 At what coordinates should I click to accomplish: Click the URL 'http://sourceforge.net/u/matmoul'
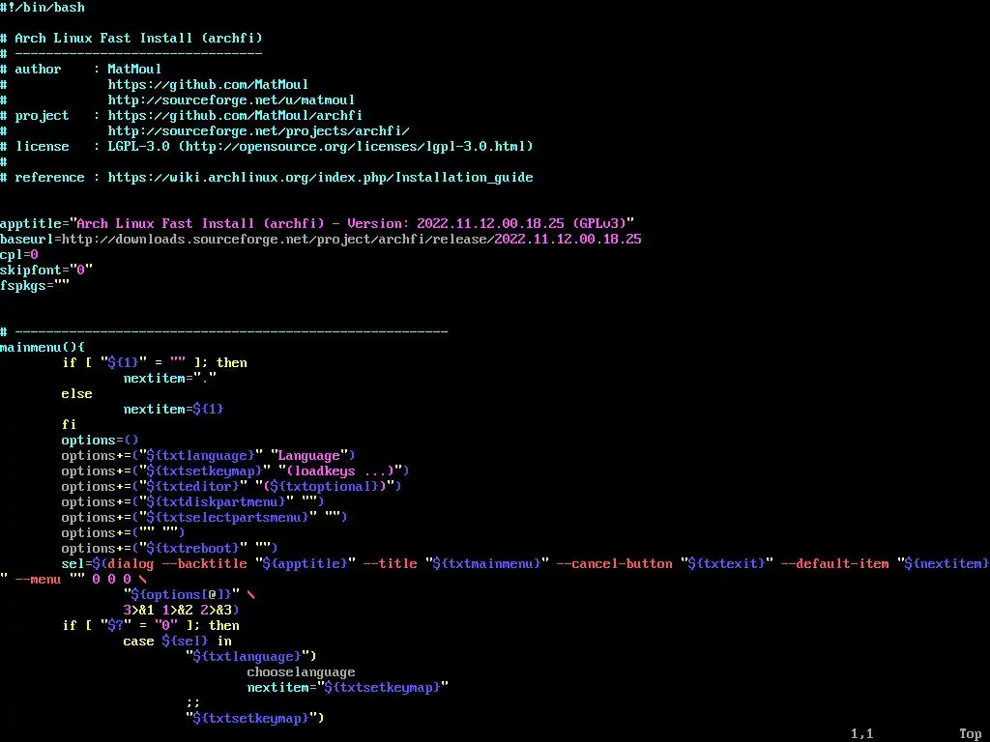point(231,100)
